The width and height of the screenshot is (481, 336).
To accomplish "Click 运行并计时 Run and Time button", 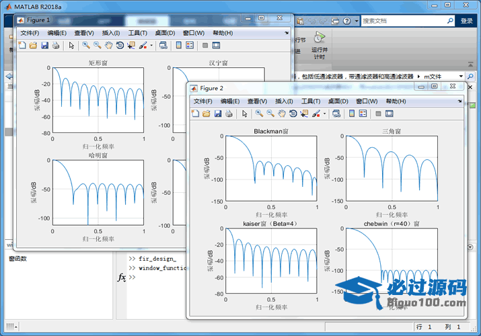I will [x=320, y=45].
